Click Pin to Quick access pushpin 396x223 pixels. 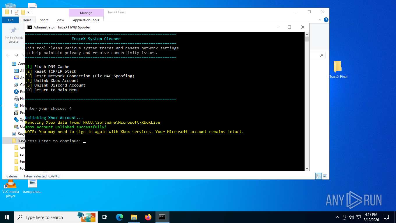coord(14,30)
